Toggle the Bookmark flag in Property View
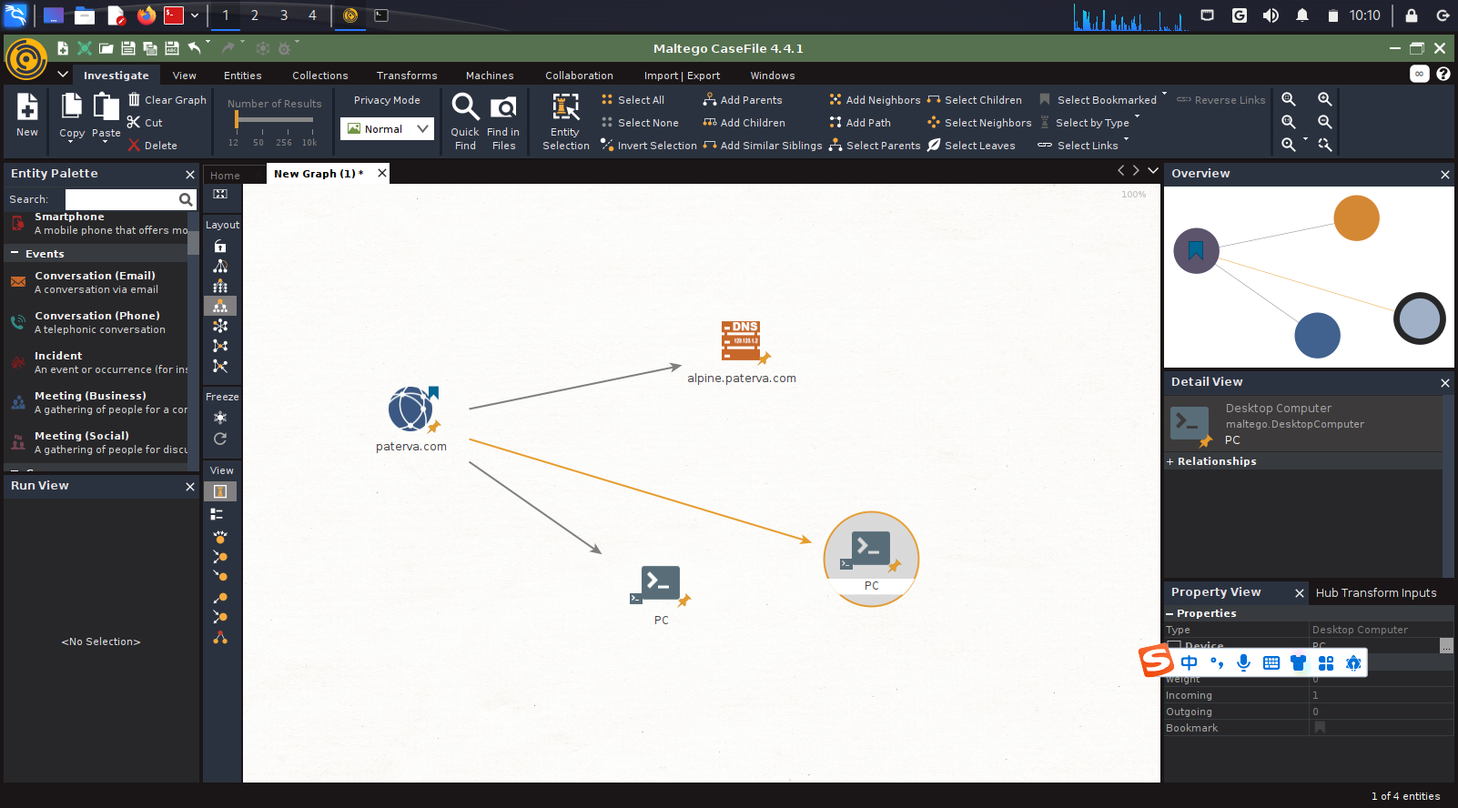Image resolution: width=1458 pixels, height=808 pixels. pyautogui.click(x=1320, y=727)
